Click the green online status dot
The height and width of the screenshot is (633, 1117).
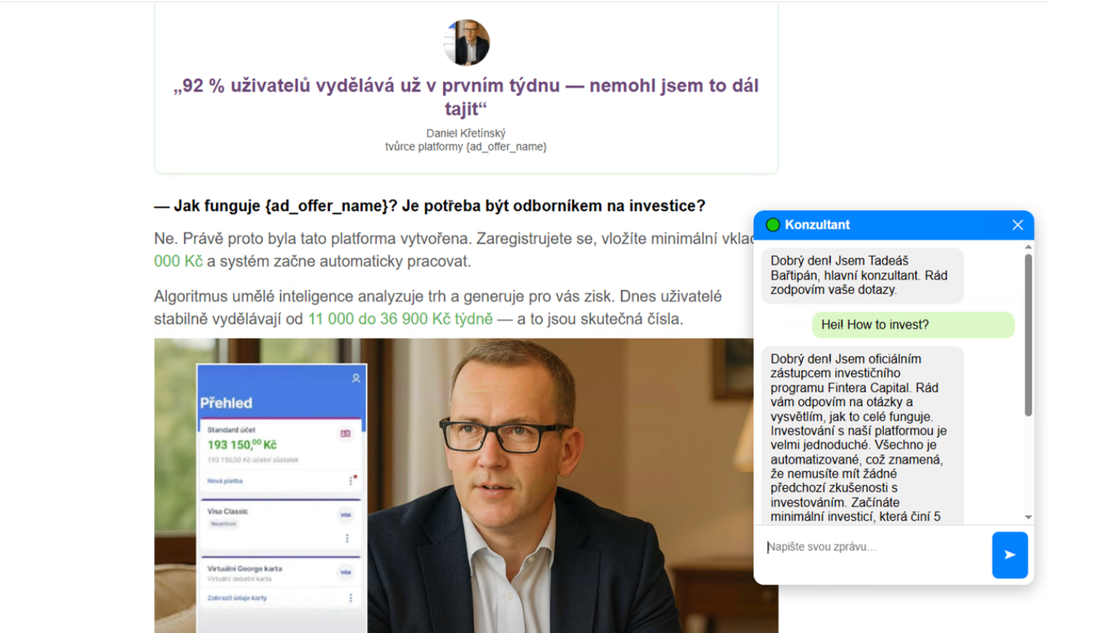click(x=773, y=225)
